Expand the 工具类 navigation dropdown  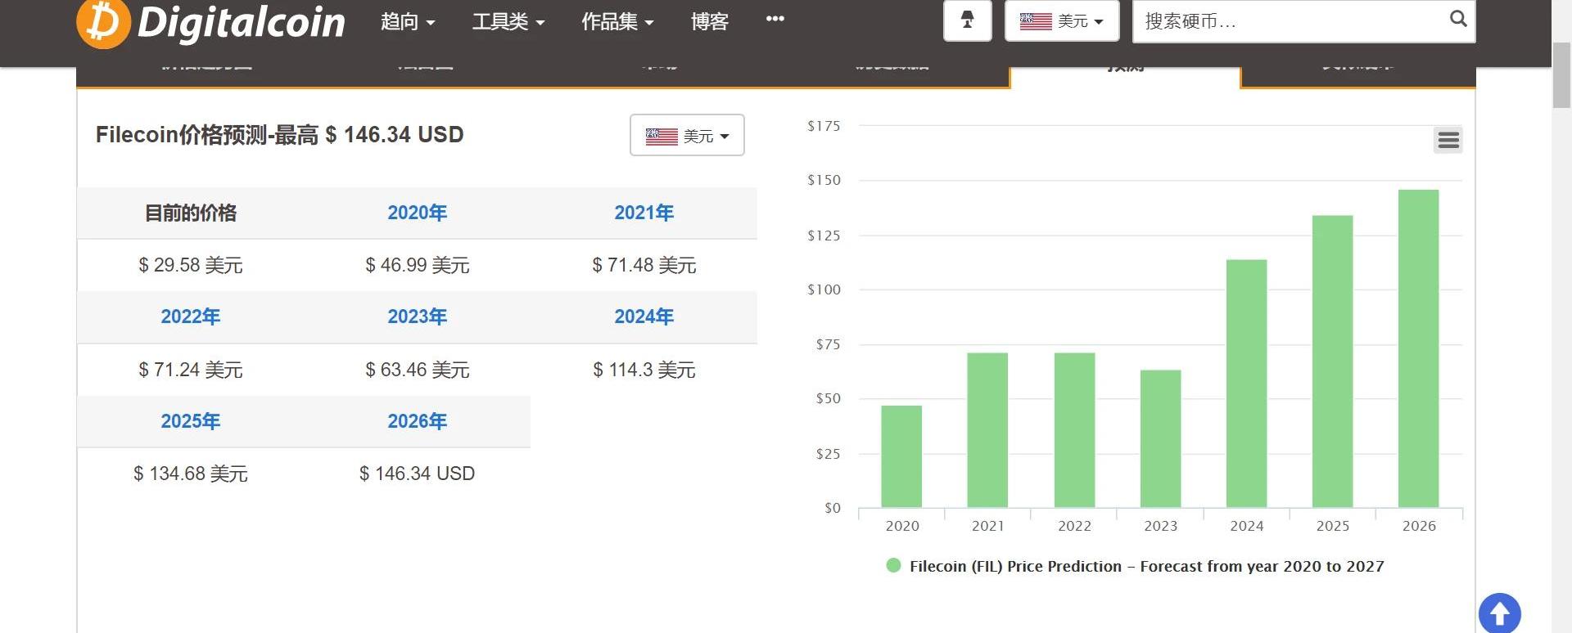click(x=508, y=22)
